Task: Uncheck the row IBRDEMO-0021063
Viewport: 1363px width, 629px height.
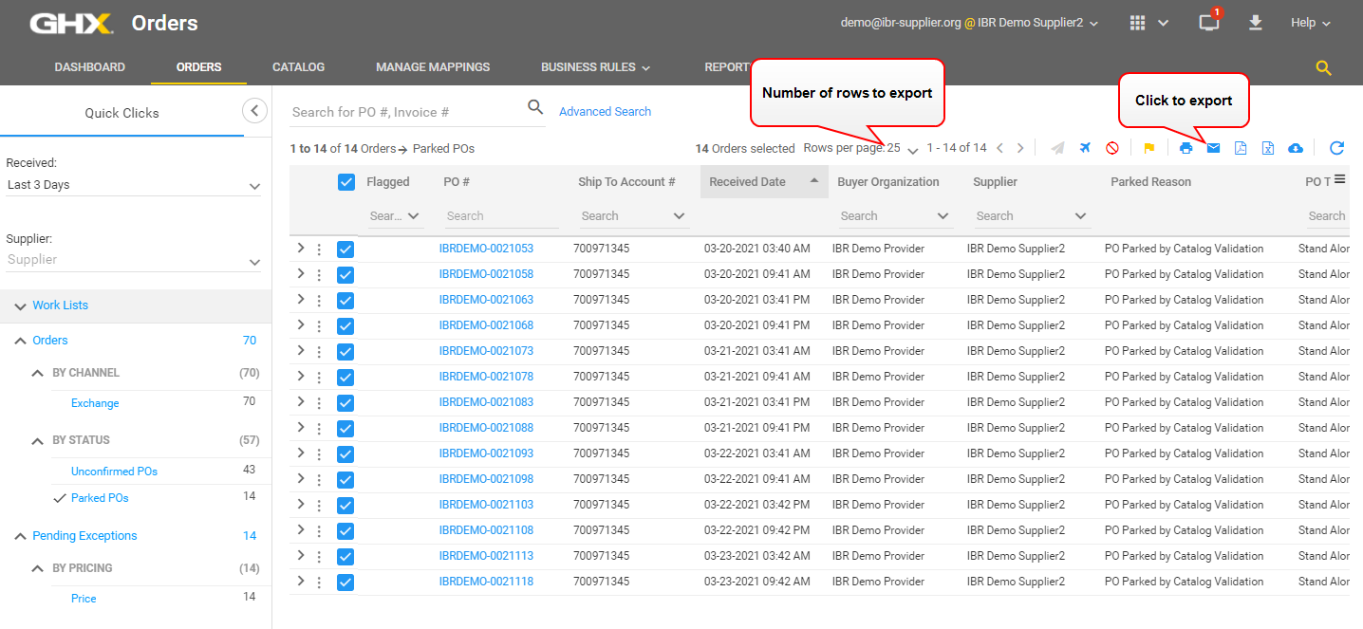Action: click(x=345, y=301)
